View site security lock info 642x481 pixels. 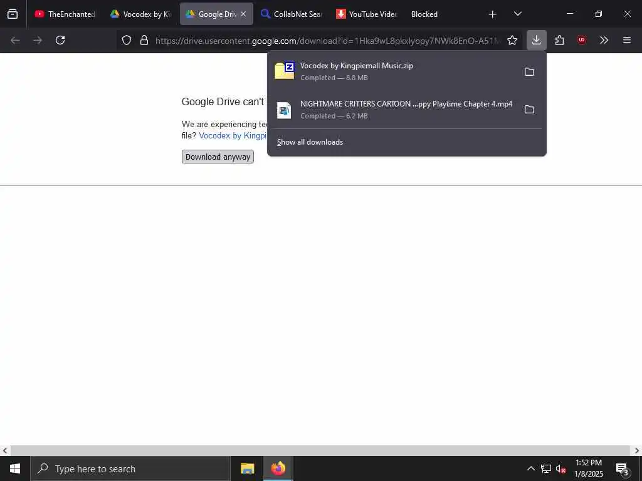coord(144,40)
